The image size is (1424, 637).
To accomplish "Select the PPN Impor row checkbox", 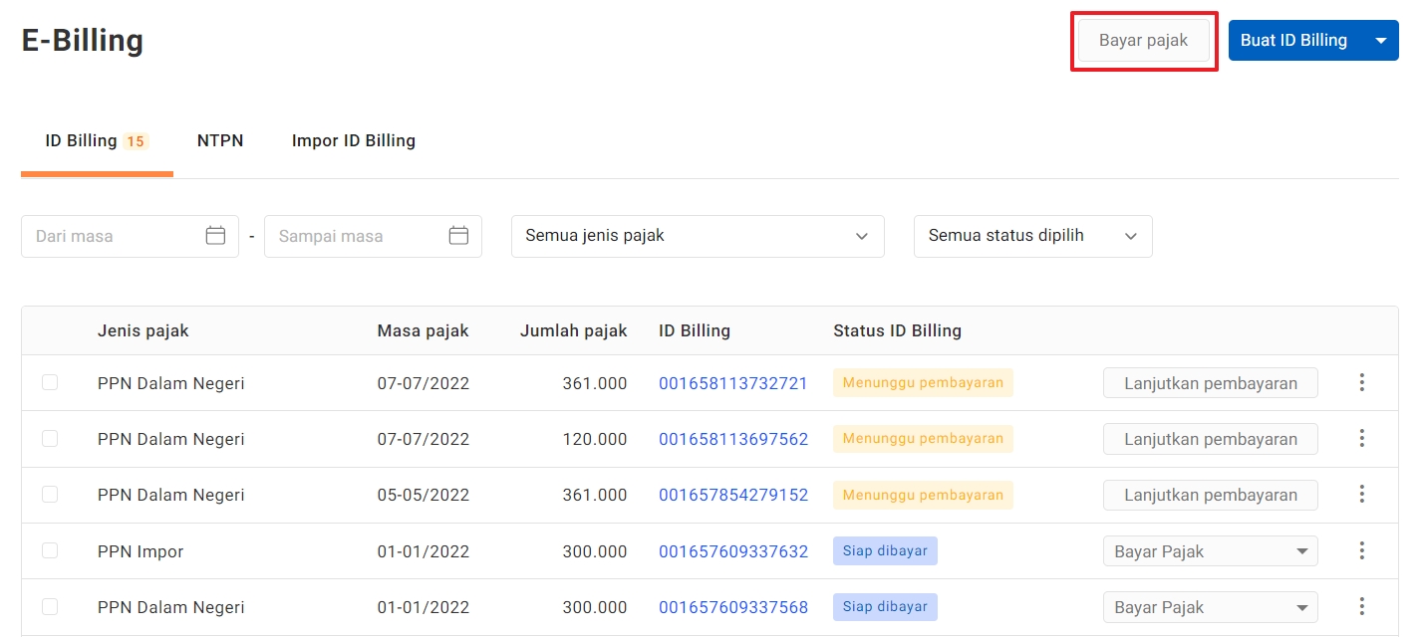I will pos(50,551).
